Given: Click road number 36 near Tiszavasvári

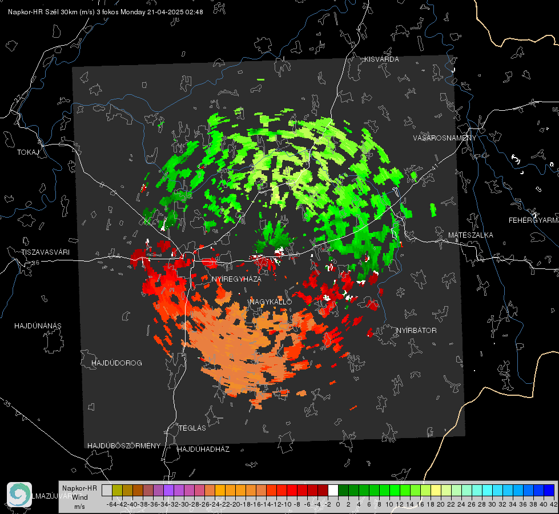Looking at the screenshot, I should pos(35,263).
